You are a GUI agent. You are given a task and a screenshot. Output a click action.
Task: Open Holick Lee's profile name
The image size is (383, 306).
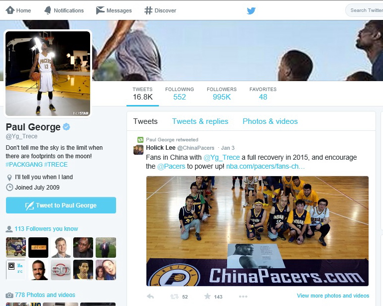pyautogui.click(x=161, y=148)
